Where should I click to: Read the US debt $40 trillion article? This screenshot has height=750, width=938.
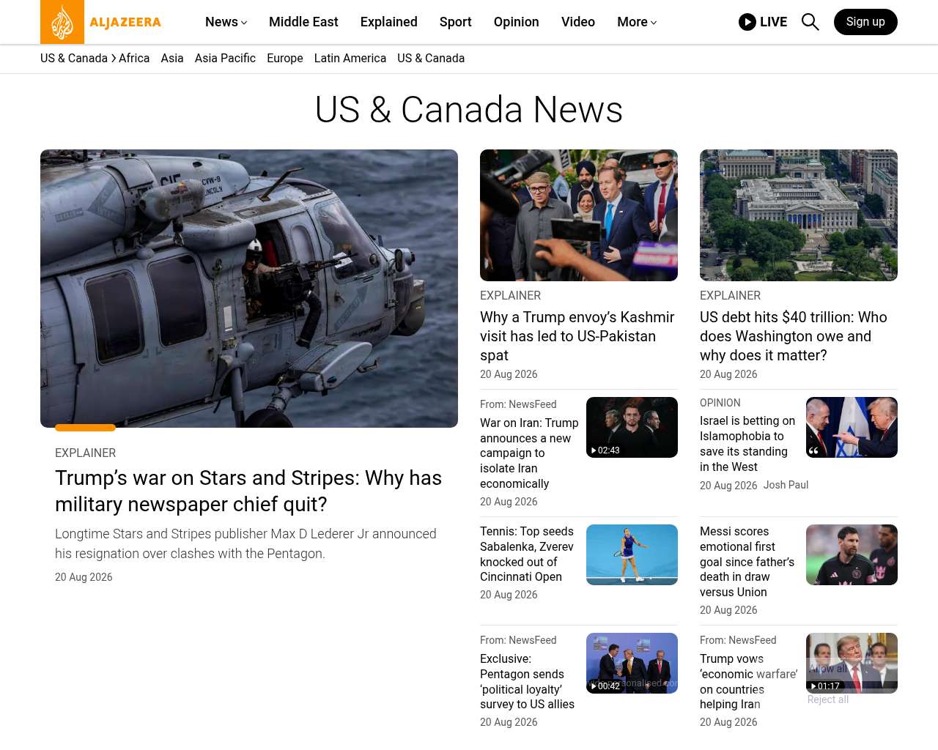click(794, 336)
